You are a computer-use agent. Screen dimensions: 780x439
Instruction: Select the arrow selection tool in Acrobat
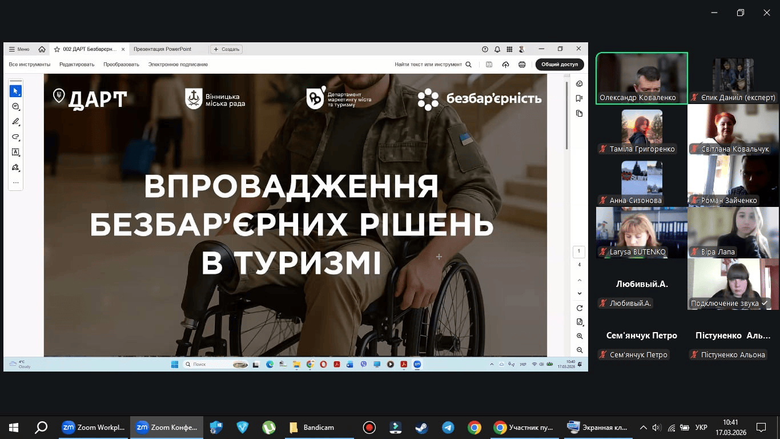tap(16, 91)
